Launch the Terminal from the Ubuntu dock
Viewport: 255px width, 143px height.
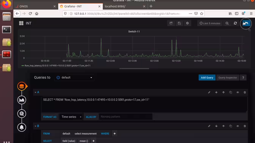tap(6, 30)
